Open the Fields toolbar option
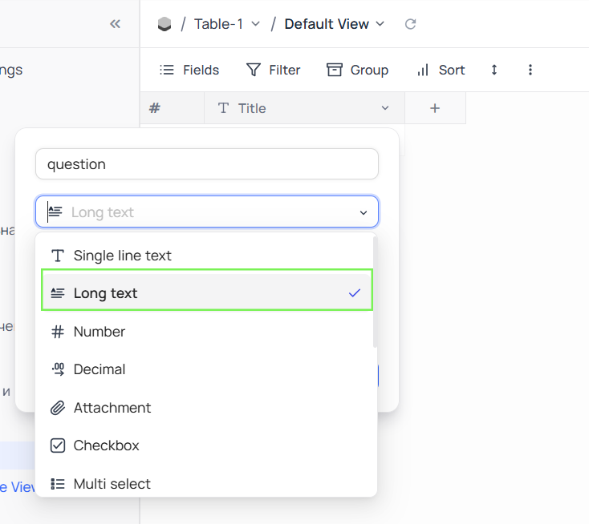589x524 pixels. 189,70
